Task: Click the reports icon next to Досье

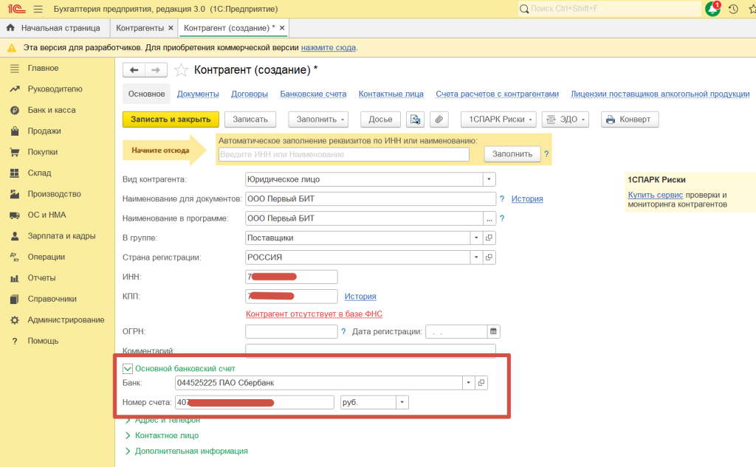Action: (x=416, y=120)
